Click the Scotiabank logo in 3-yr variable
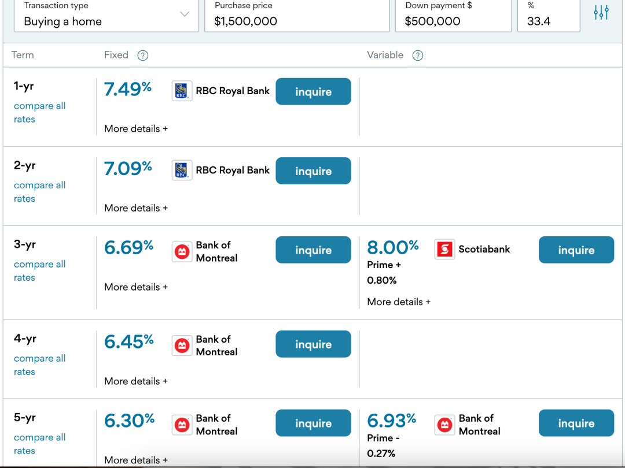This screenshot has height=468, width=625. tap(444, 250)
